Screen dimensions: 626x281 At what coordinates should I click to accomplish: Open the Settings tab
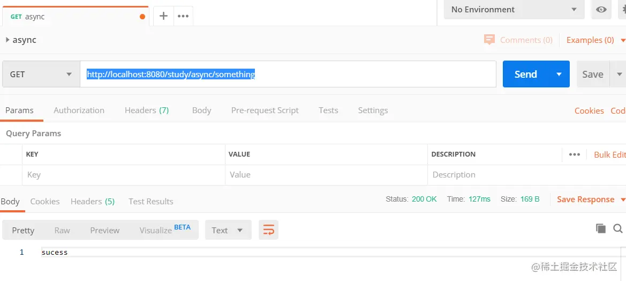click(x=373, y=110)
